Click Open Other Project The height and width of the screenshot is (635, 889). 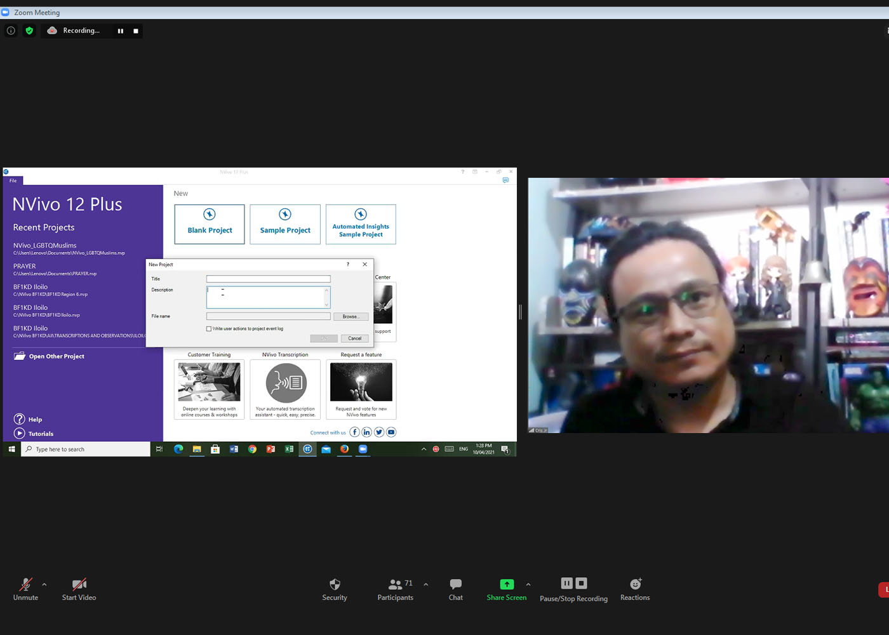[50, 356]
